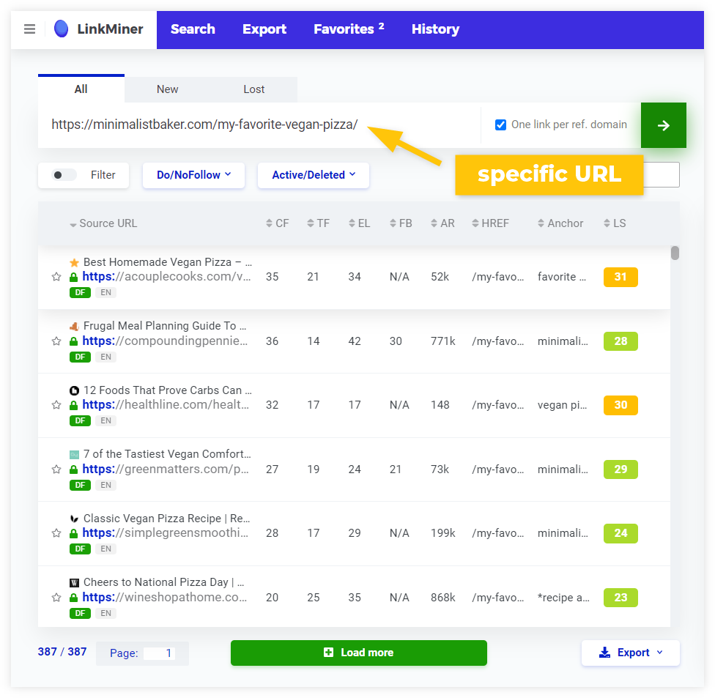Open the simplegreensmoothies source link
This screenshot has width=715, height=698.
pos(165,533)
